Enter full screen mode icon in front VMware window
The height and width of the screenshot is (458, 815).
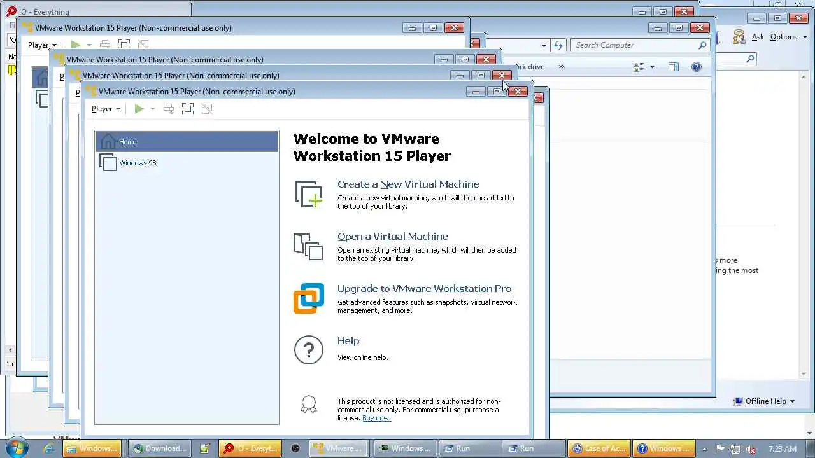click(x=188, y=109)
